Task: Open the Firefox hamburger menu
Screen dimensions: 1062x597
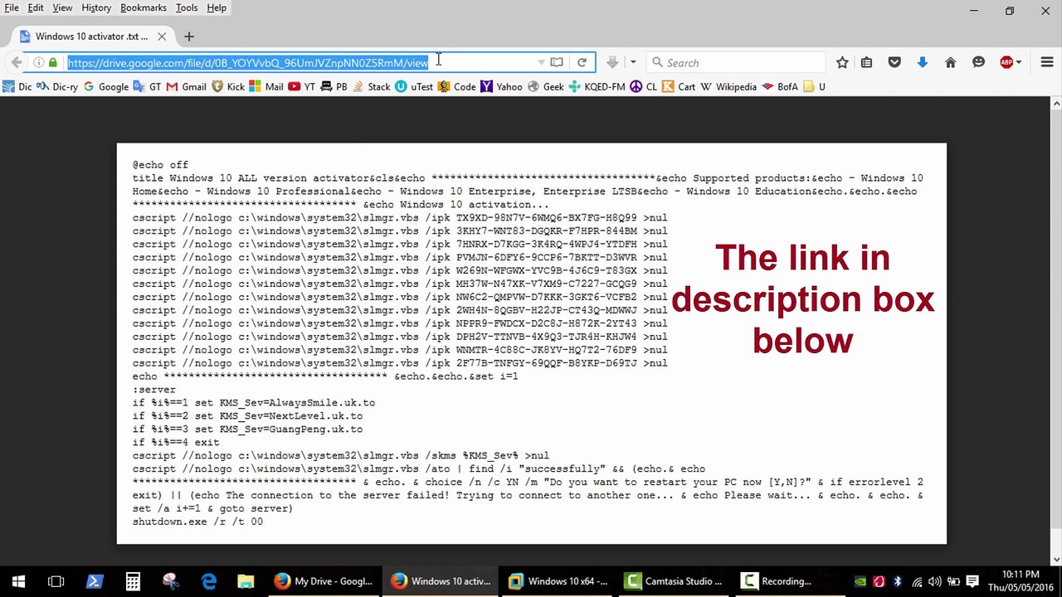Action: (x=1046, y=62)
